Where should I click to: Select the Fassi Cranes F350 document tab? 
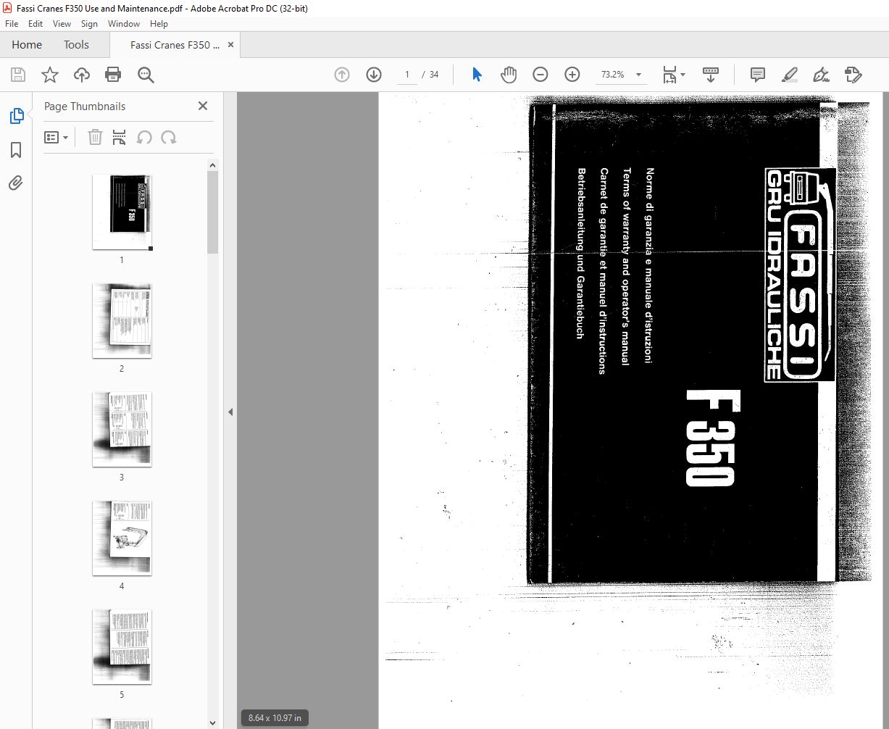175,45
